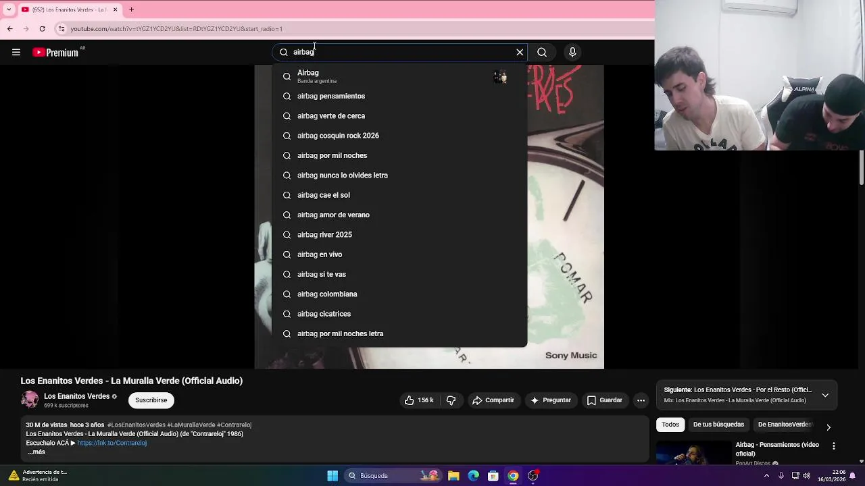Reload the page with the refresh icon
Screen dimensions: 865x486
(42, 29)
